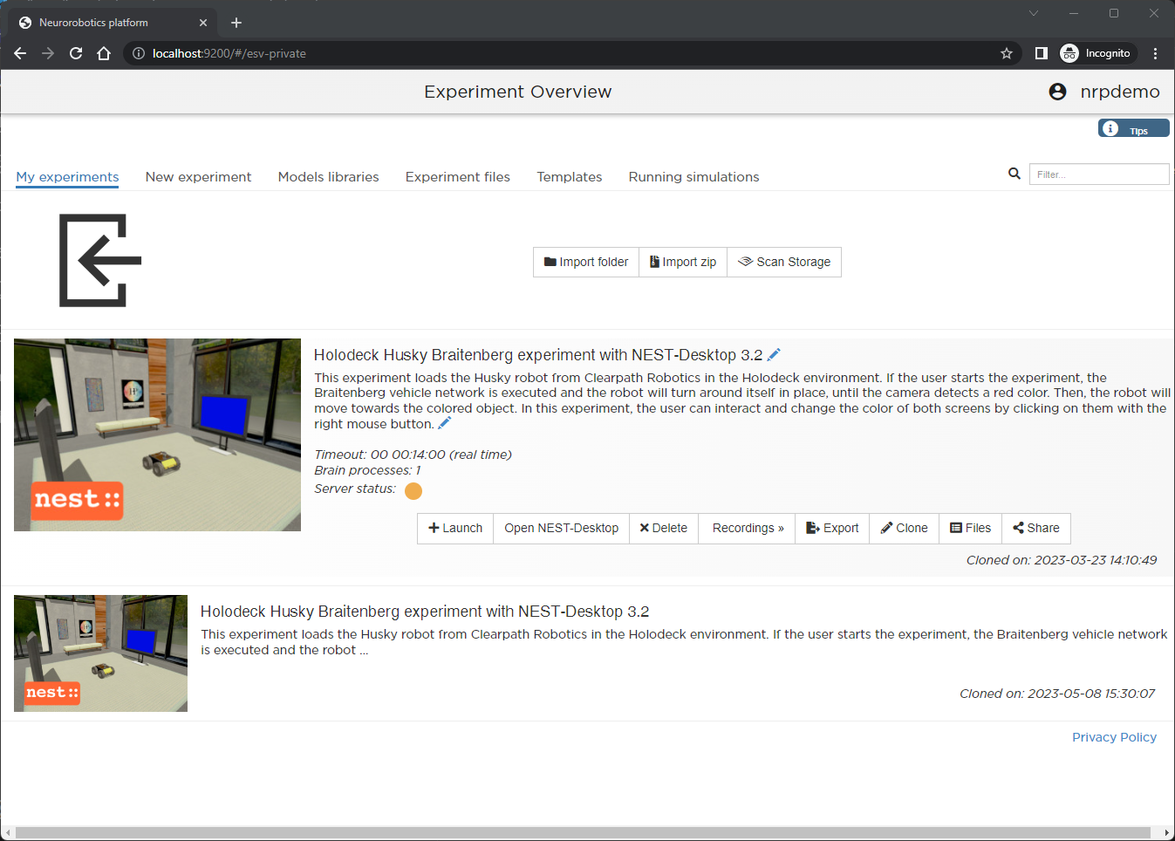Go to the browser home page
This screenshot has height=841, width=1175.
[104, 53]
